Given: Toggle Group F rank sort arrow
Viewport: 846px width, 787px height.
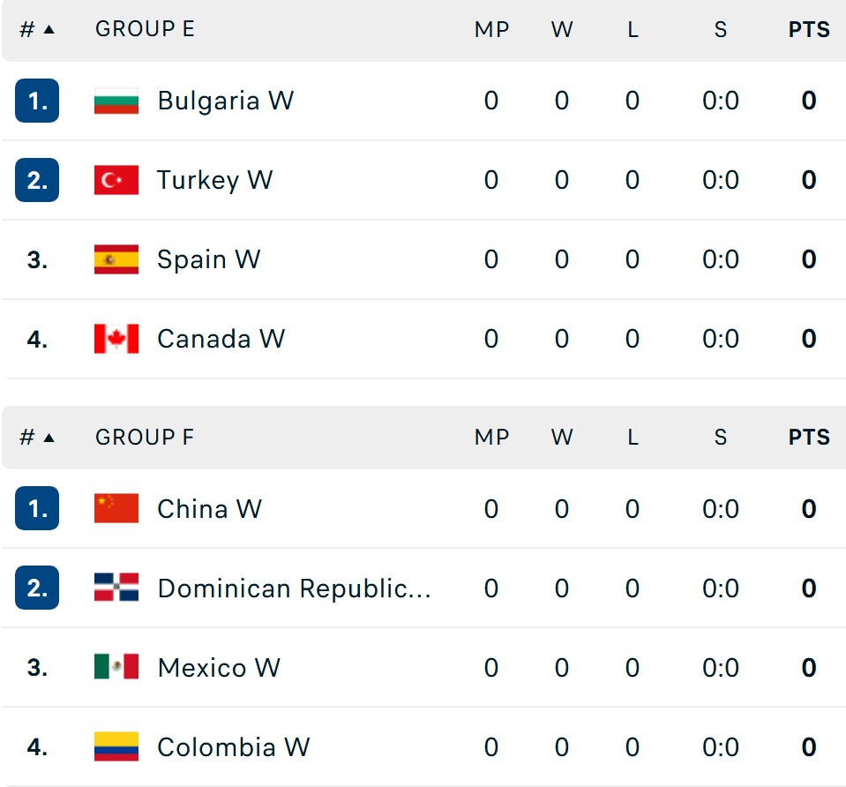Looking at the screenshot, I should coord(49,438).
